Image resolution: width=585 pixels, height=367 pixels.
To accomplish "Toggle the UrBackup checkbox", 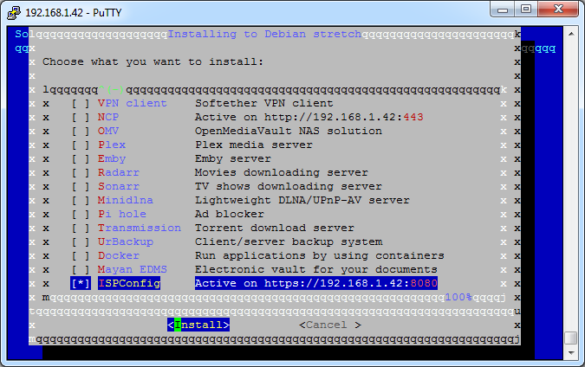I will pyautogui.click(x=81, y=241).
